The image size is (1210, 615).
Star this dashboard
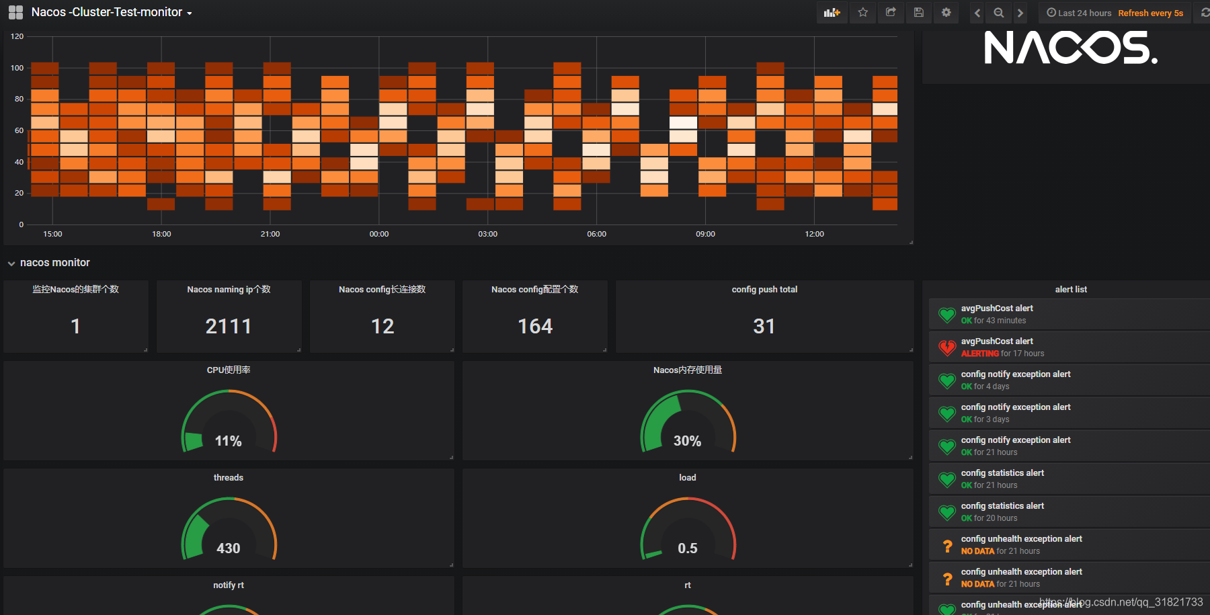(863, 13)
